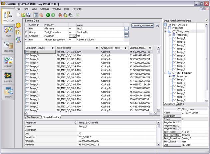The image size is (210, 154).
Task: Select Temp_G channel in QT_32-4_Lower tree
Action: click(x=181, y=59)
